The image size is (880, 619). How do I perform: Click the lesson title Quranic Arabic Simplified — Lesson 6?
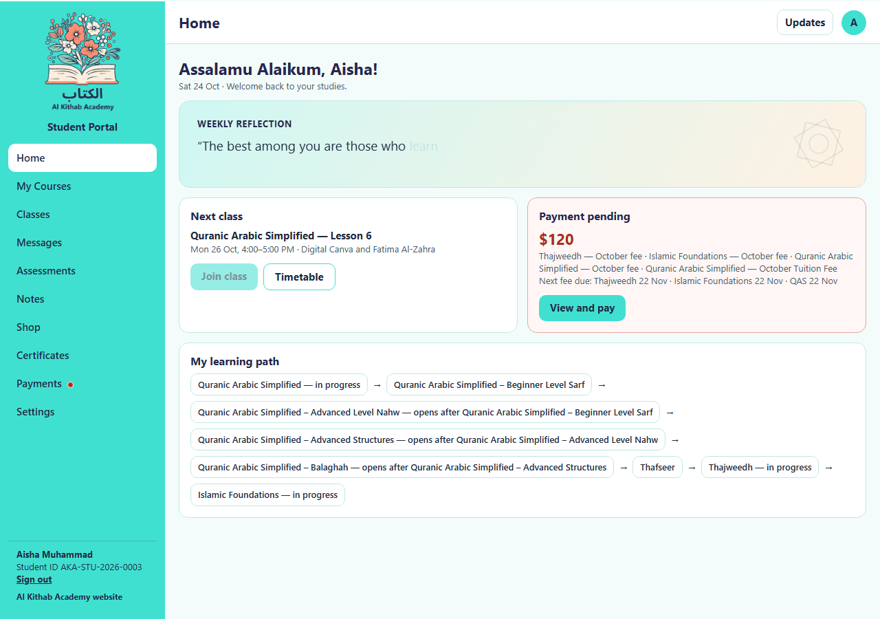(x=281, y=236)
